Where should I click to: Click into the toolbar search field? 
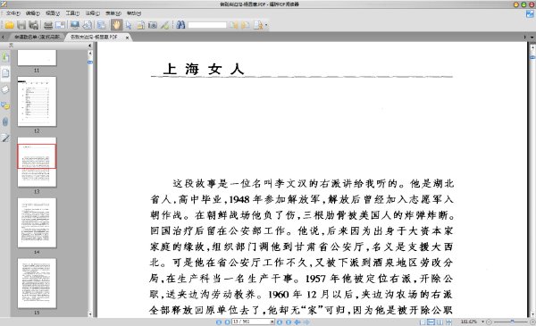point(207,25)
